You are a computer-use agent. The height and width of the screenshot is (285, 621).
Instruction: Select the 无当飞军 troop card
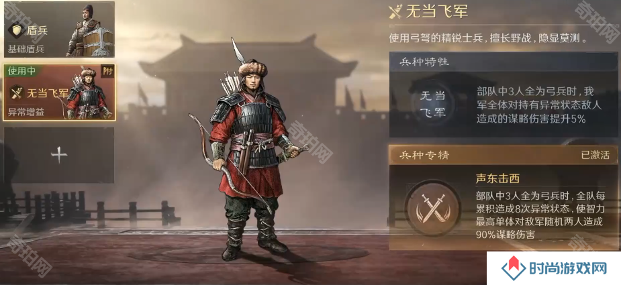tap(59, 93)
